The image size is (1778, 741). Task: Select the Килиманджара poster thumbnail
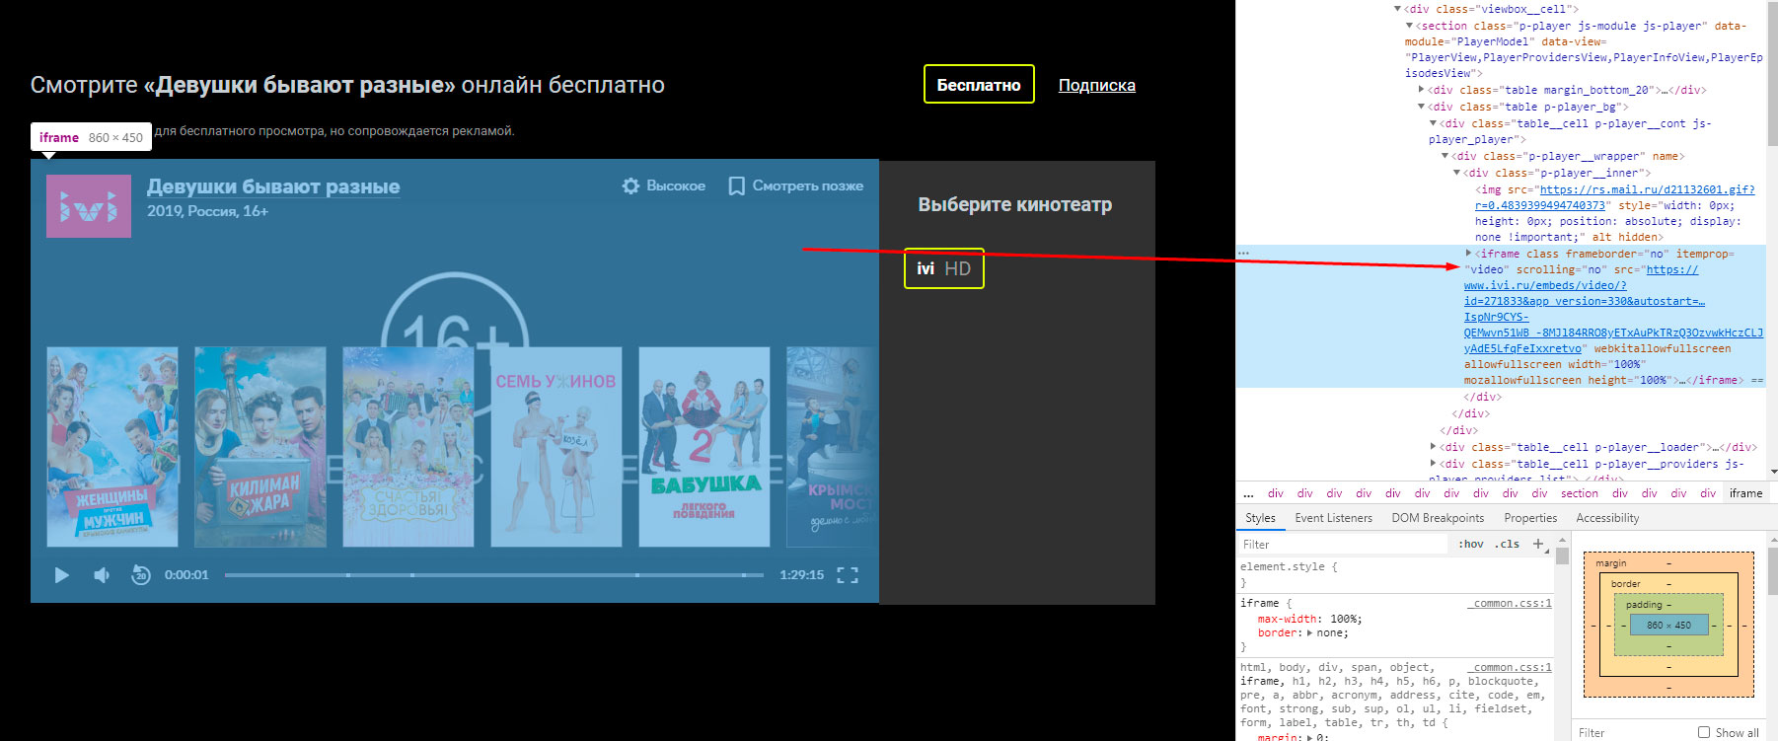tap(260, 447)
